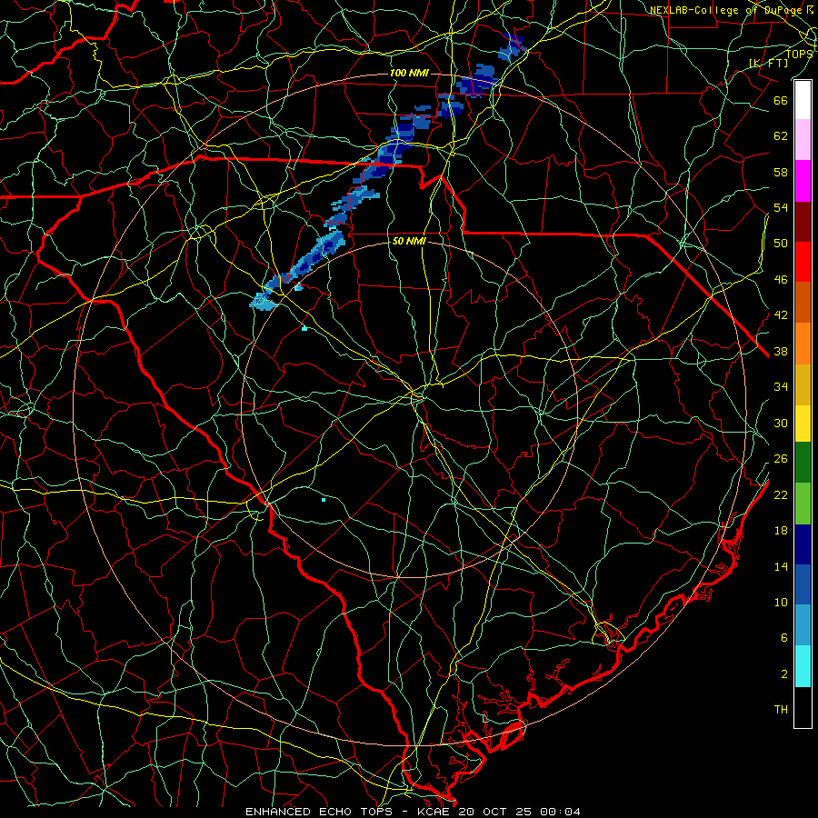Select the dark green legend swatch

point(803,463)
